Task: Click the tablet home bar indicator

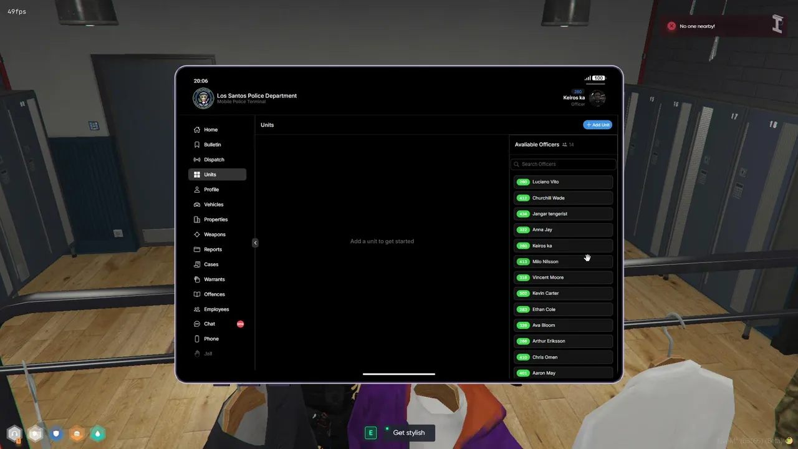Action: 399,374
